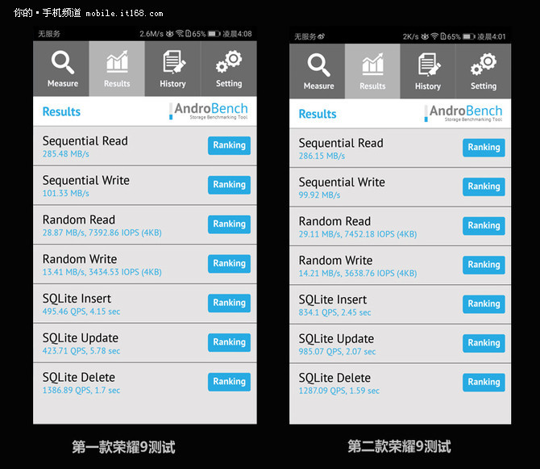Open History document icon in right phone
The image size is (540, 469).
pos(429,64)
